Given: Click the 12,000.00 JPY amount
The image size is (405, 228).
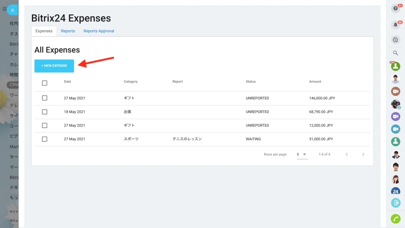Looking at the screenshot, I should tap(321, 125).
